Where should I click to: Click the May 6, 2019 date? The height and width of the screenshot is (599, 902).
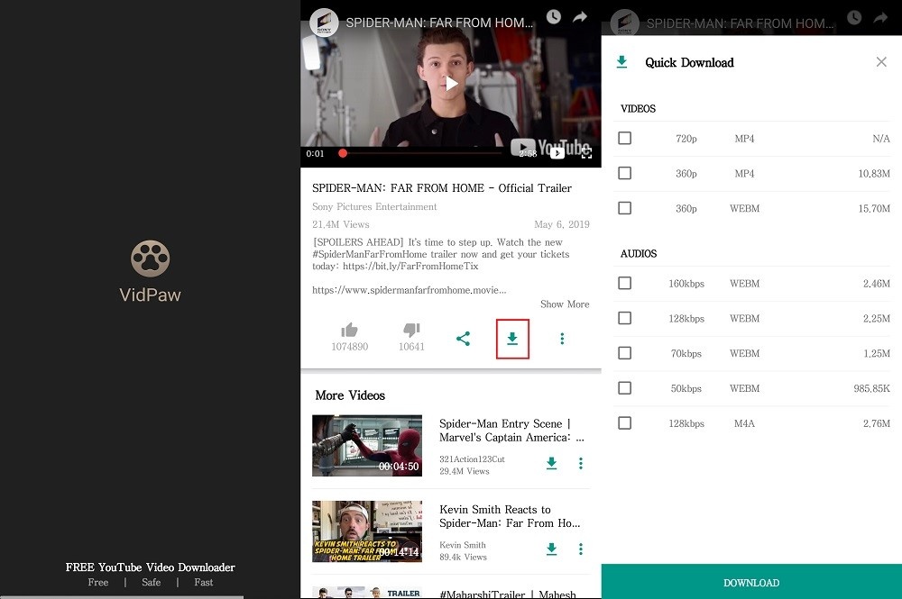click(x=561, y=224)
